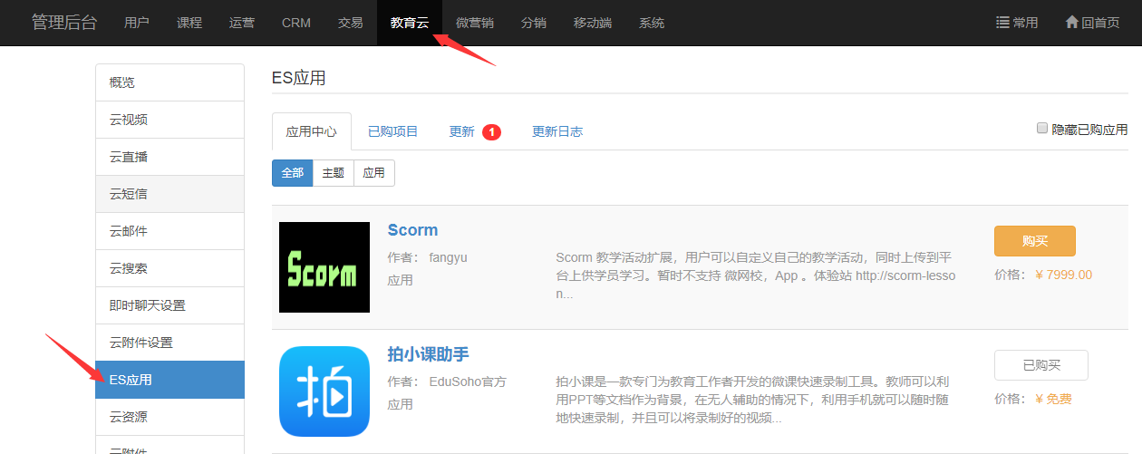Click the Scorm app logo thumbnail
Image resolution: width=1142 pixels, height=454 pixels.
point(324,267)
